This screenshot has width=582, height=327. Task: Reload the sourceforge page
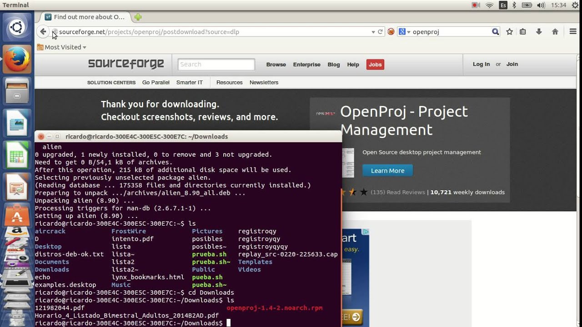(380, 32)
